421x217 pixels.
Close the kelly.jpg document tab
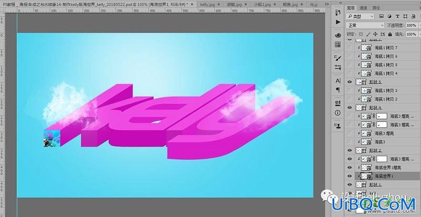coord(218,5)
